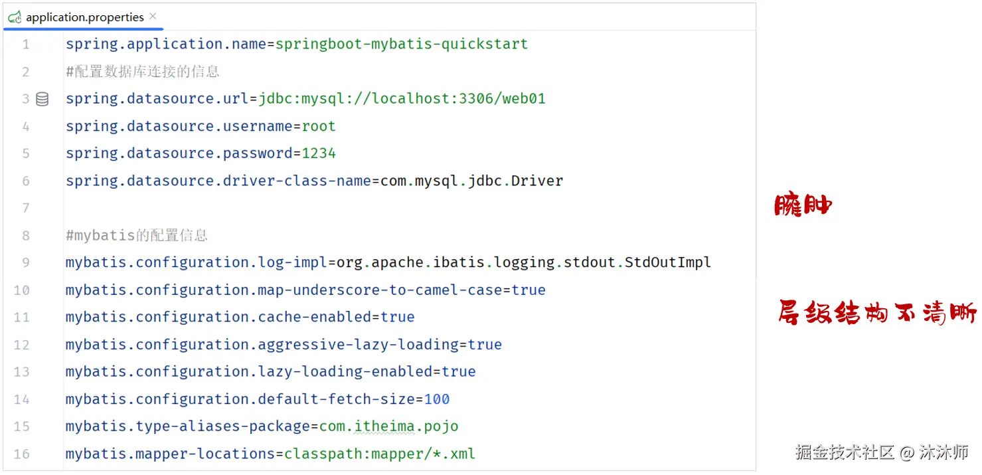982x475 pixels.
Task: Click the lazy-loading-enabled property line
Action: click(x=270, y=372)
